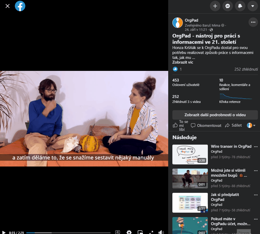The image size is (260, 234).
Task: Open Wire transer in OrgPad video thumbnail
Action: coord(190,155)
